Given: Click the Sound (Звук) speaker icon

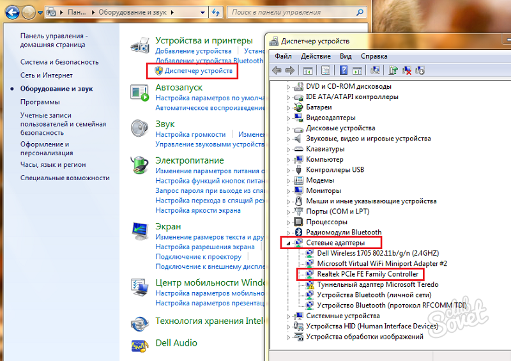Looking at the screenshot, I should tap(139, 128).
